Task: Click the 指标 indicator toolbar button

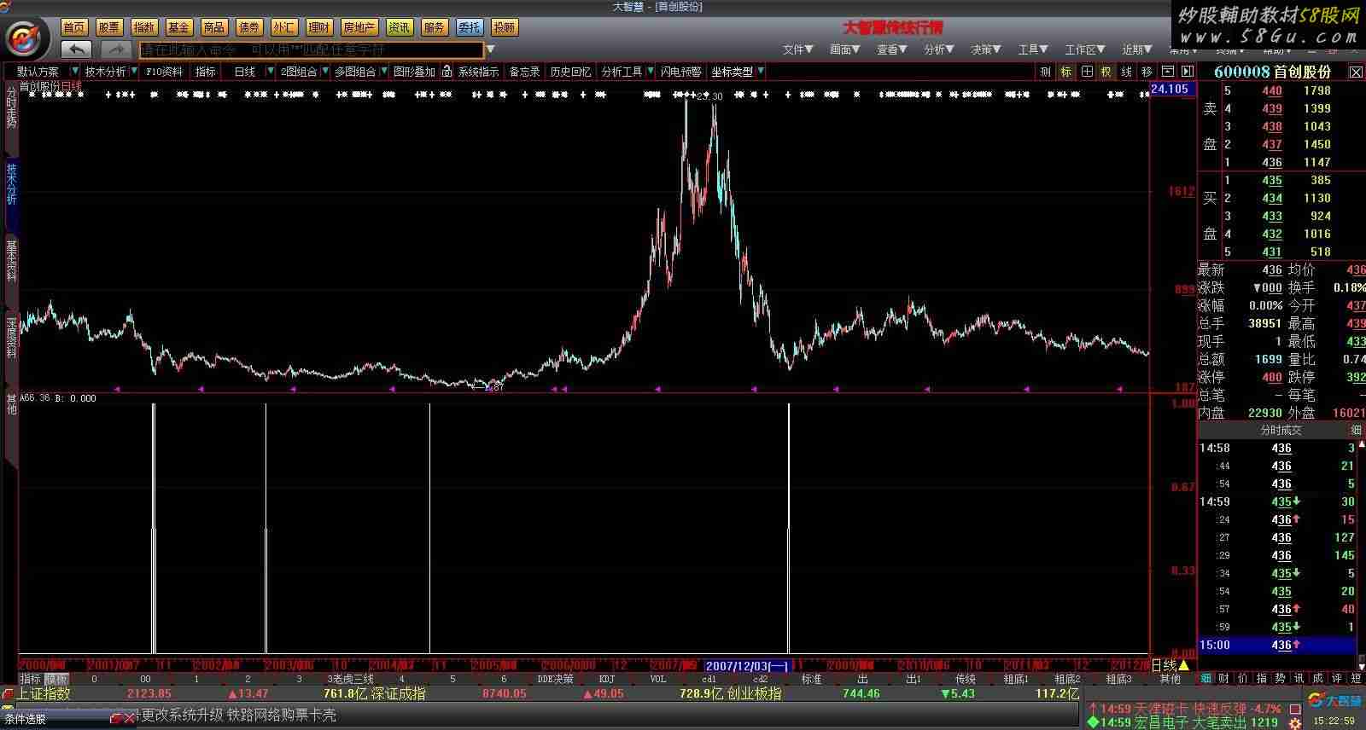Action: 206,72
